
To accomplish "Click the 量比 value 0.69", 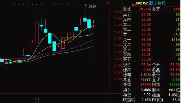I will [x=176, y=80].
